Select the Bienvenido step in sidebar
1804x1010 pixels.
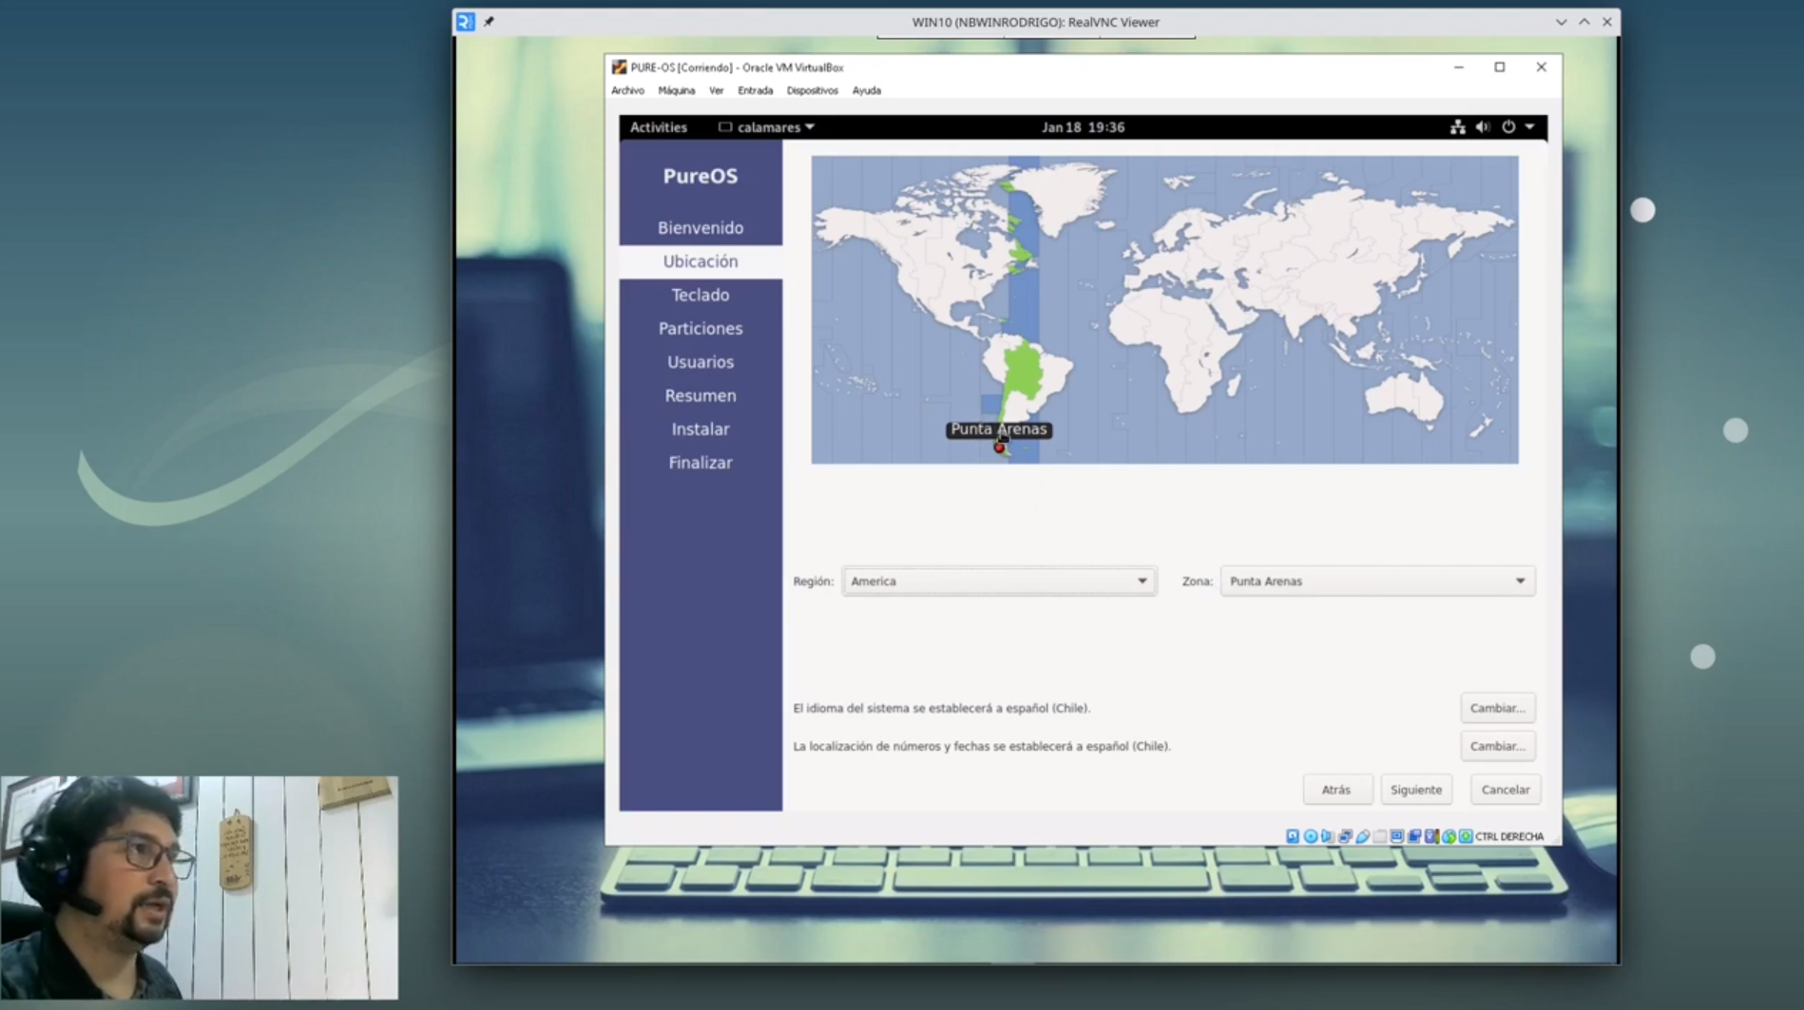click(700, 228)
